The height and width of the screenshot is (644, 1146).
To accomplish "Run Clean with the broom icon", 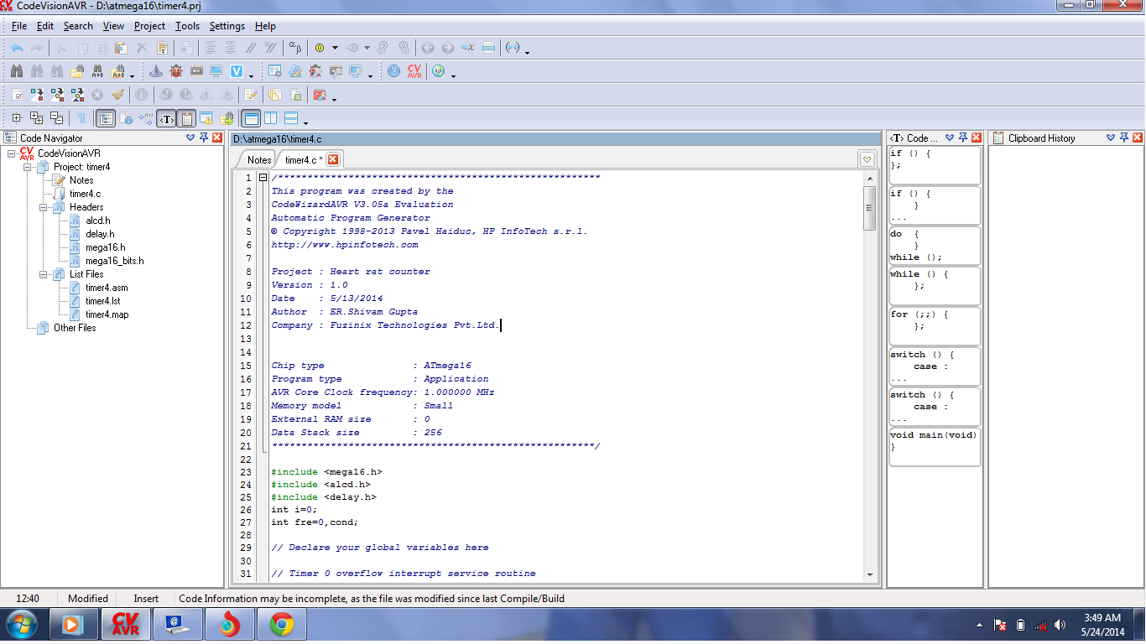I will pyautogui.click(x=117, y=95).
